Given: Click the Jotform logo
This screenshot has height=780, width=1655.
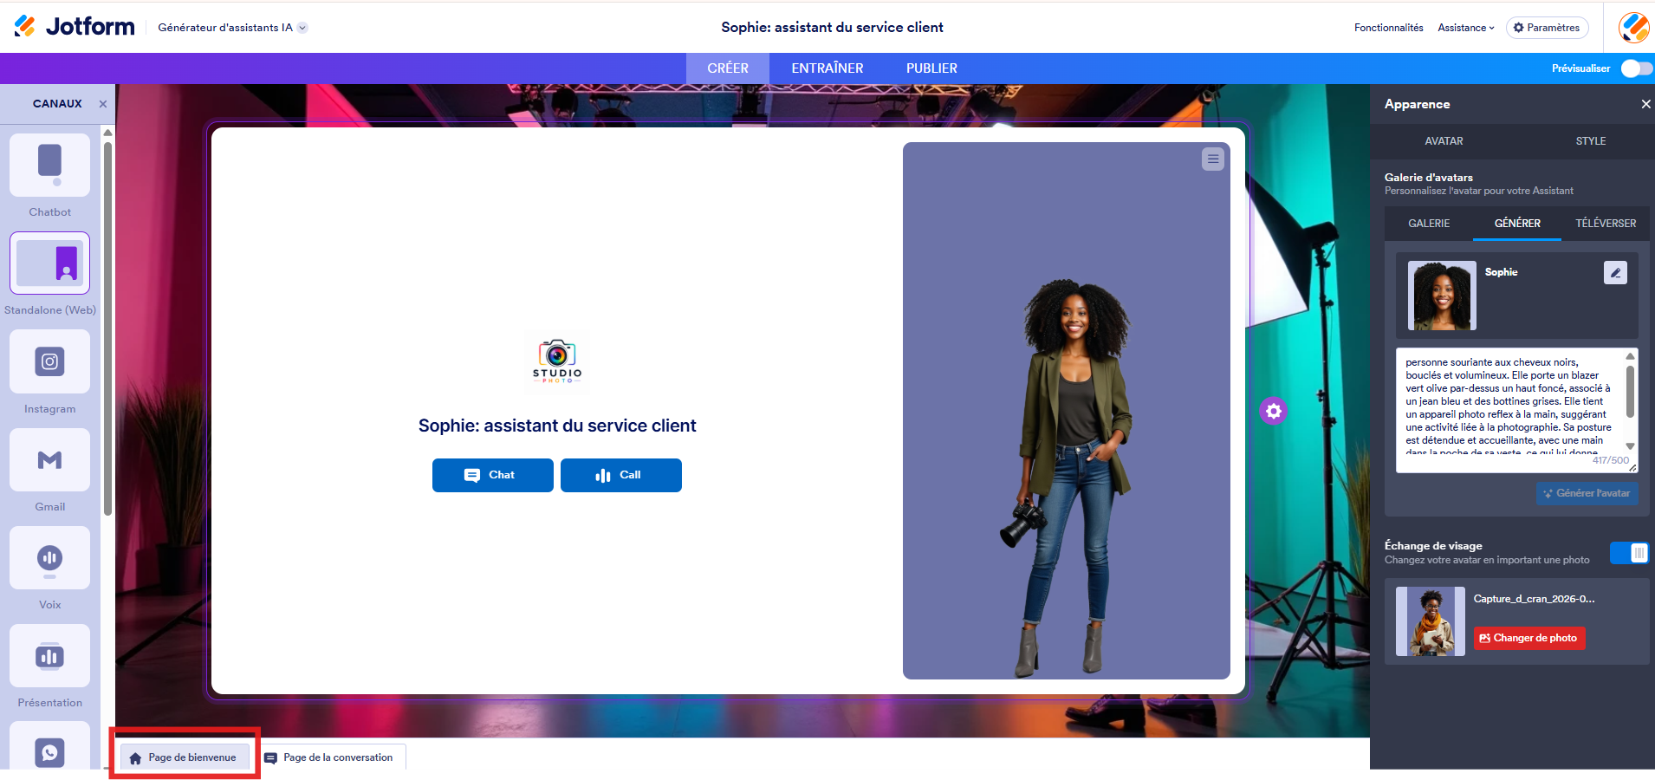Looking at the screenshot, I should click(x=75, y=27).
